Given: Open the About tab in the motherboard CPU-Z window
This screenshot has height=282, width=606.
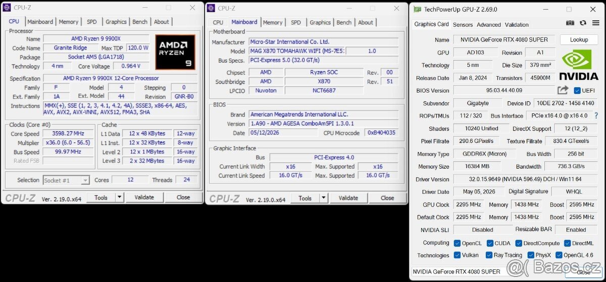Looking at the screenshot, I should tap(366, 22).
